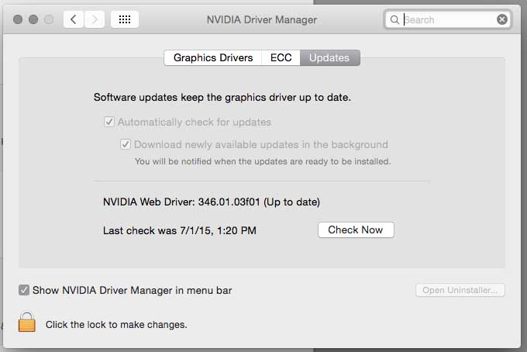Switch to the Graphics Drivers tab

[x=212, y=57]
